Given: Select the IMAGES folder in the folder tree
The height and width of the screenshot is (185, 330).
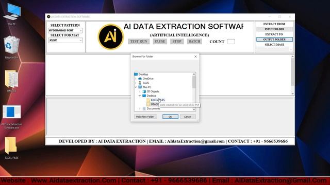Looking at the screenshot, I should point(155,104).
